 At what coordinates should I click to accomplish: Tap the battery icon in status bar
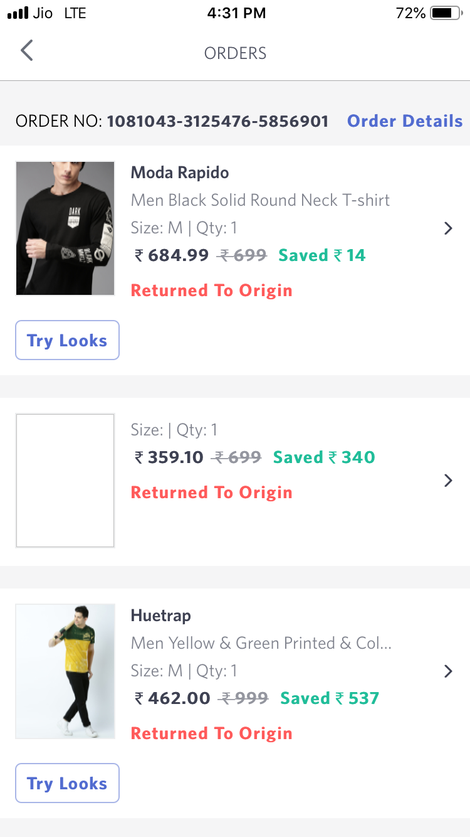446,13
